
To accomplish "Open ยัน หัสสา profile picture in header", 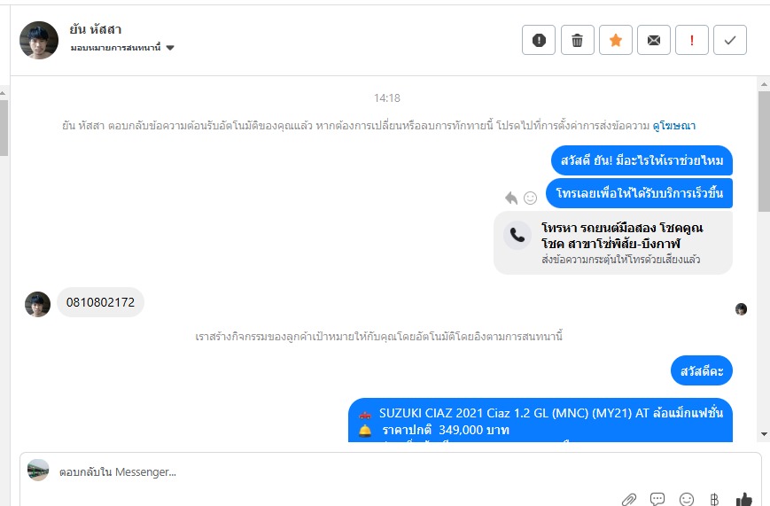I will pos(39,40).
